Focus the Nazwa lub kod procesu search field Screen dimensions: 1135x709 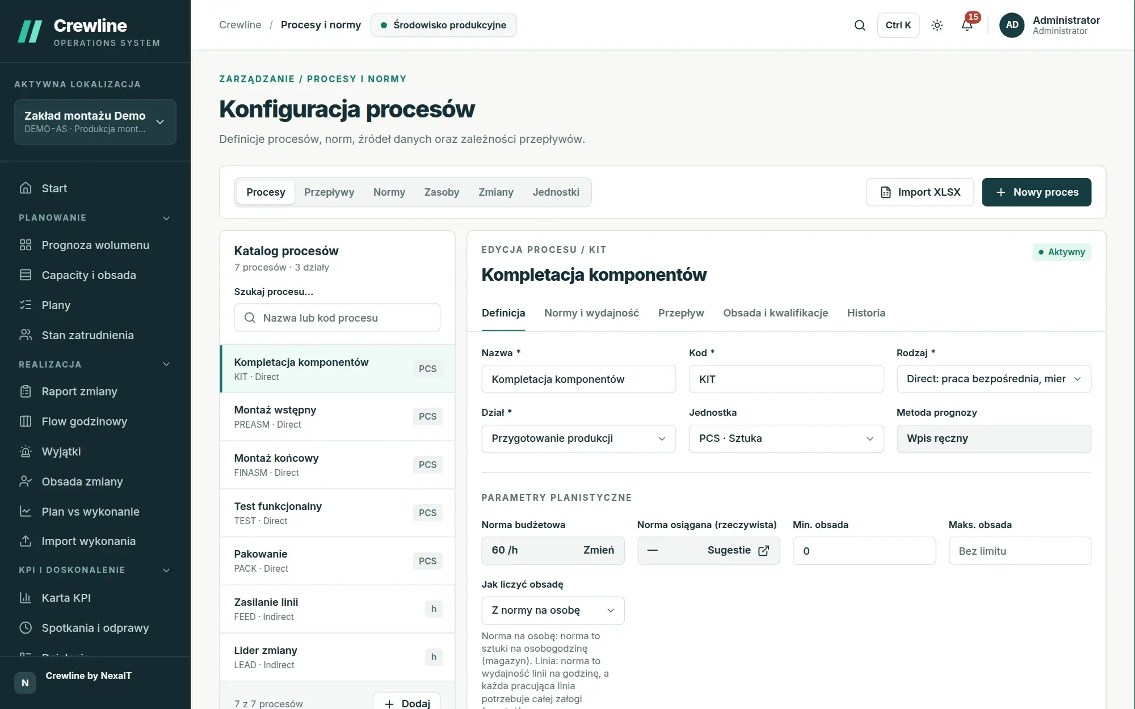click(337, 318)
